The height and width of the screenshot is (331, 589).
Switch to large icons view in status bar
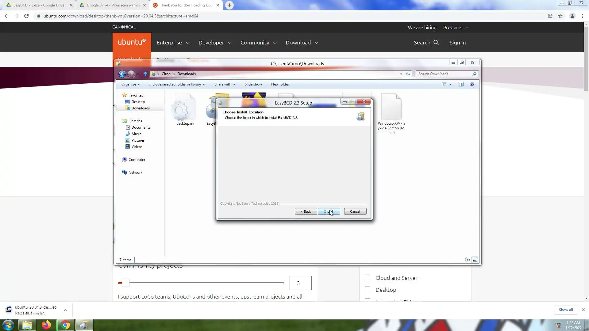[x=475, y=260]
